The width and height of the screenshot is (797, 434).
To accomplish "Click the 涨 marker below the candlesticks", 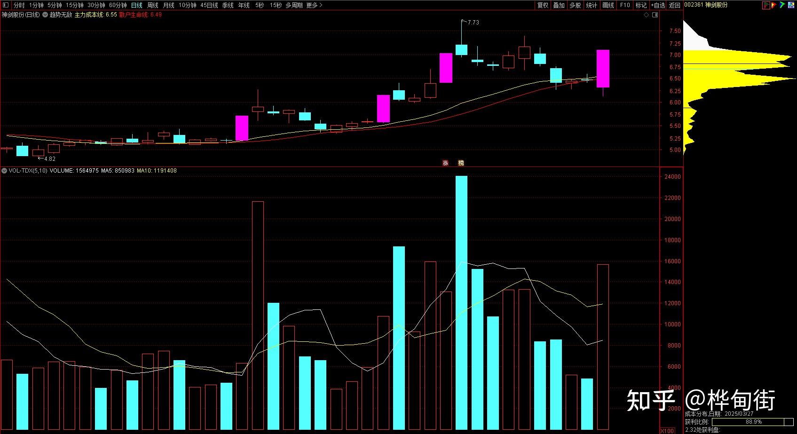I will (x=445, y=163).
